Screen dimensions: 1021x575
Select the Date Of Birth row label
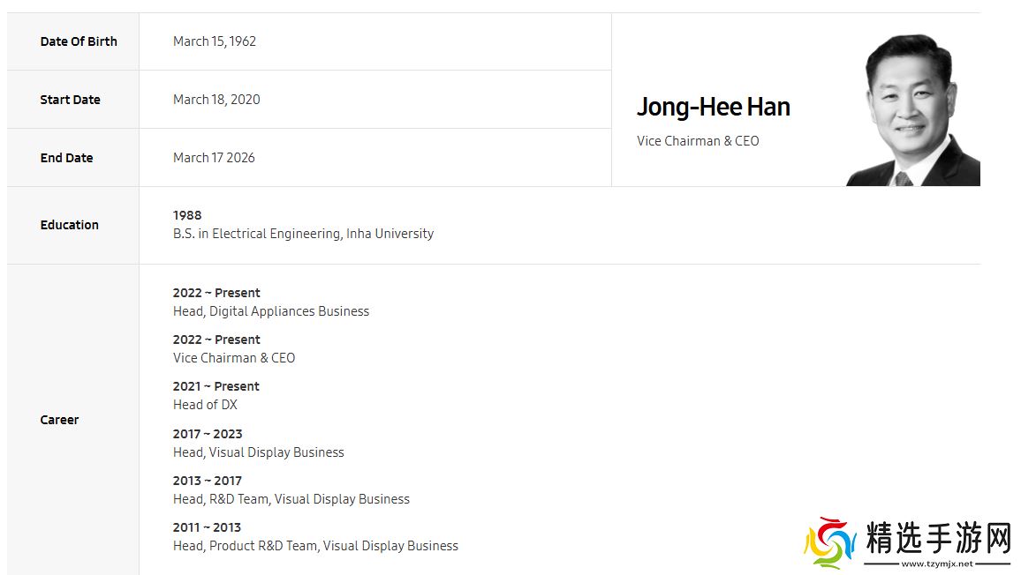(79, 41)
